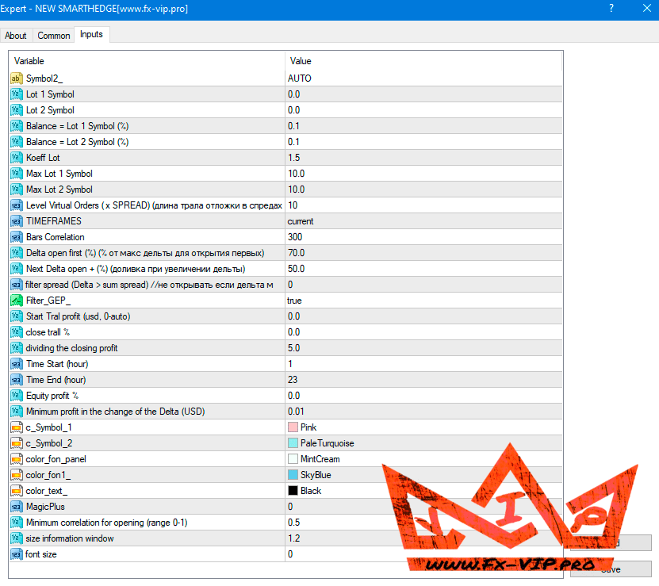This screenshot has height=586, width=659.
Task: Click the Value column header
Action: pyautogui.click(x=423, y=61)
